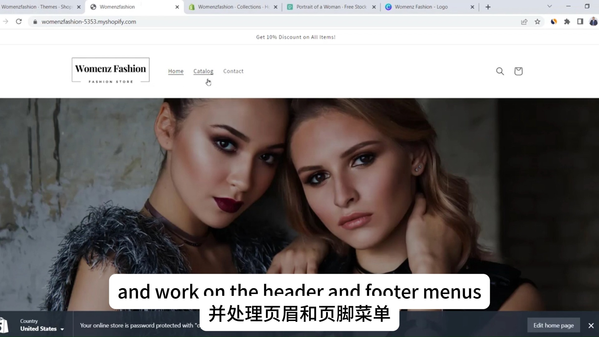
Task: Click the tab grid dropdown arrow
Action: [x=550, y=7]
